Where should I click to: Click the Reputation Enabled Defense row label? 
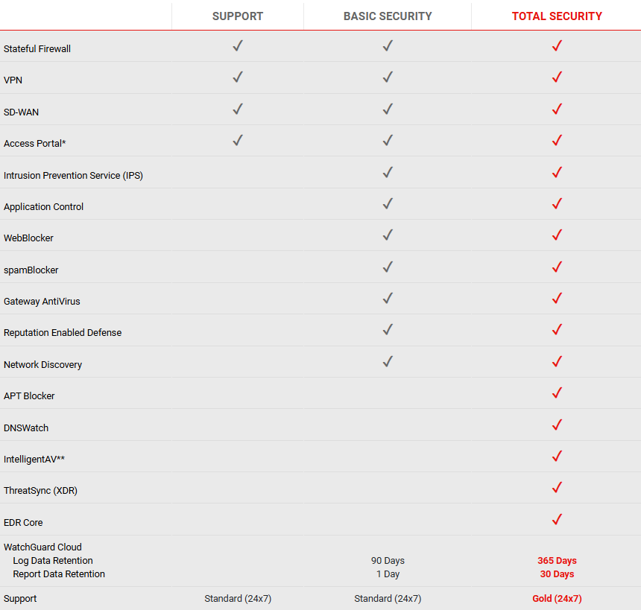[63, 333]
